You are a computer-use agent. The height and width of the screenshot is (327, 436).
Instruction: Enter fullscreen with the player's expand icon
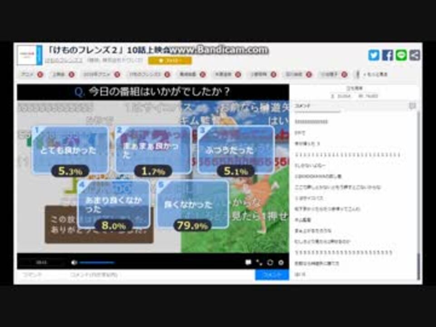259,262
